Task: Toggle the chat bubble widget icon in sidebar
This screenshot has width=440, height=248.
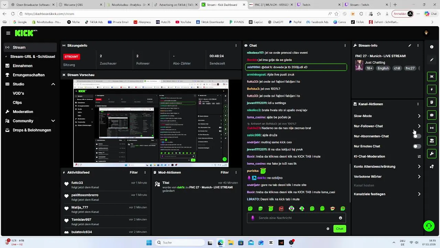Action: (x=432, y=115)
